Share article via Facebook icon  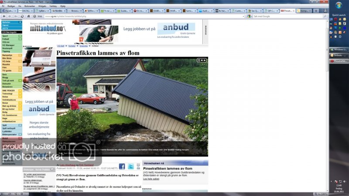tap(122, 166)
